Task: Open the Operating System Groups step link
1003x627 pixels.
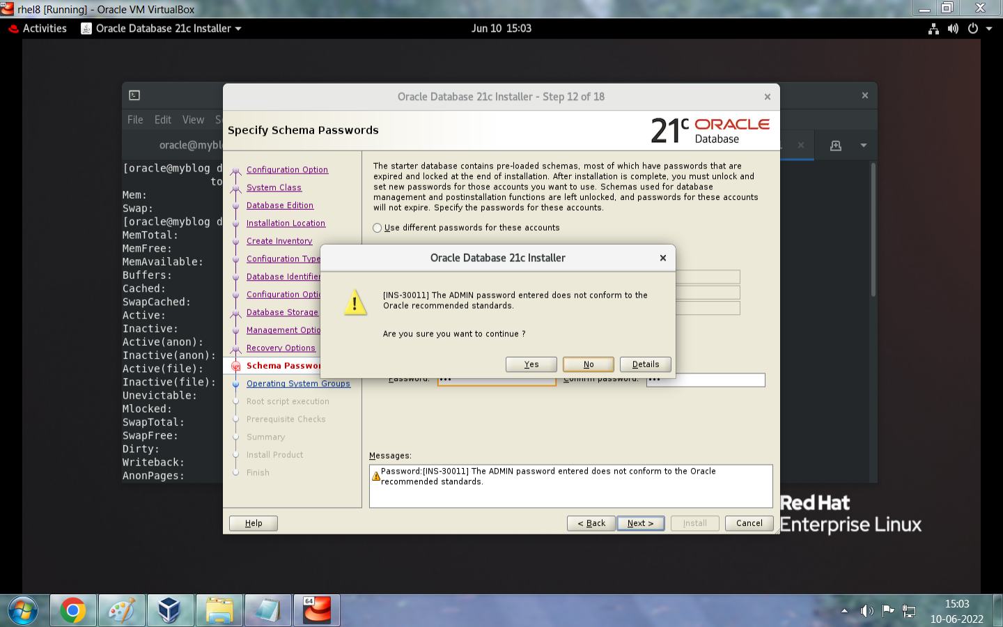Action: pos(298,384)
